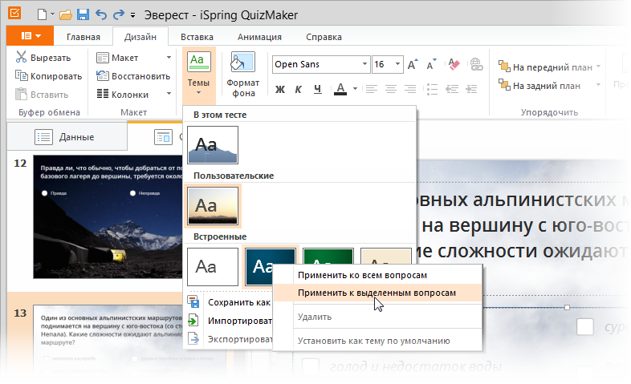
Task: Align text left
Action: 372,89
